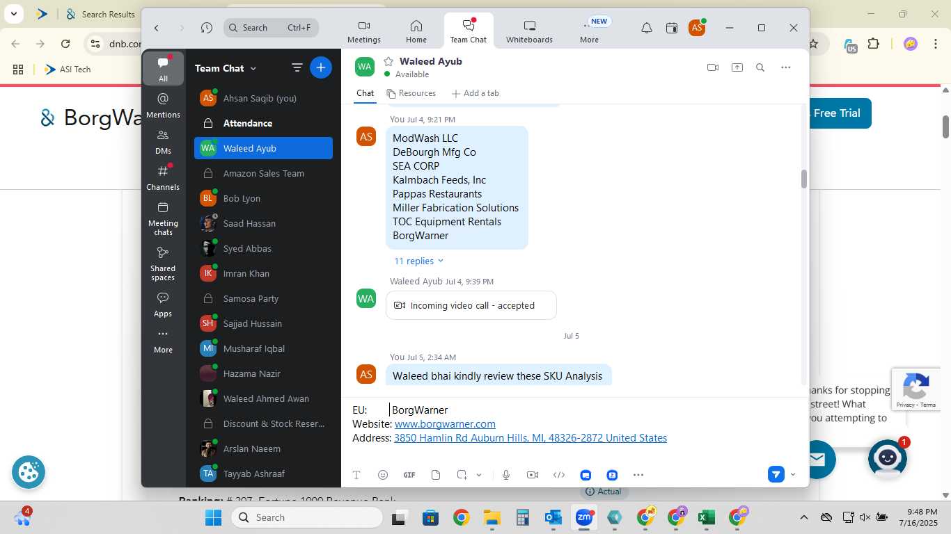Open the chat header more options ellipsis
Image resolution: width=951 pixels, height=534 pixels.
[786, 67]
